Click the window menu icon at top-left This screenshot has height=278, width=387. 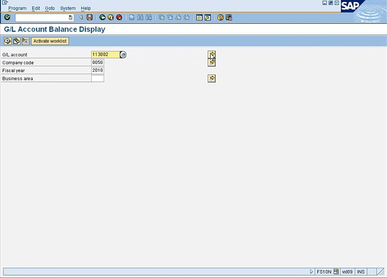5,2
